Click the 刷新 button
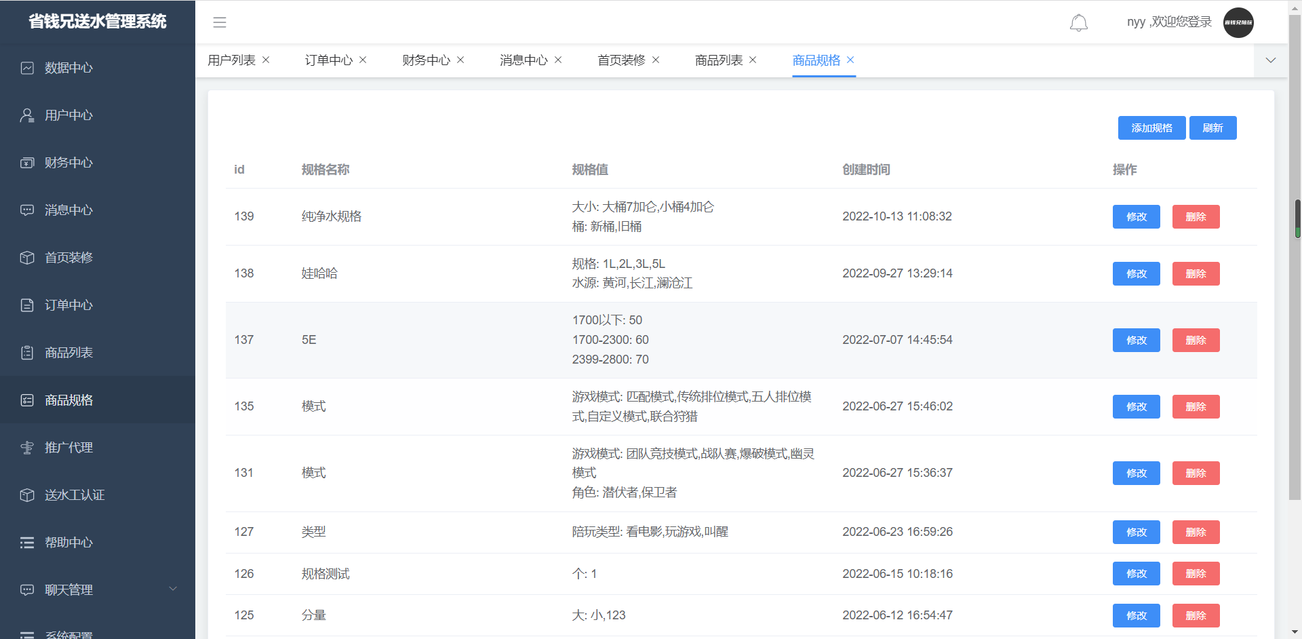Viewport: 1302px width, 639px height. [1212, 128]
